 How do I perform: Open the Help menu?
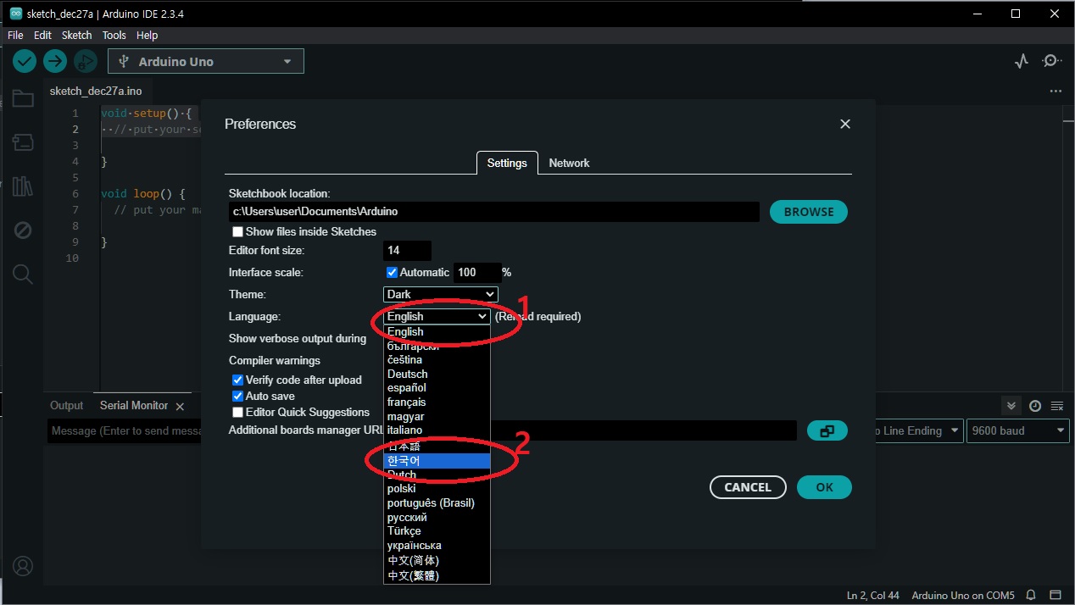pos(148,36)
